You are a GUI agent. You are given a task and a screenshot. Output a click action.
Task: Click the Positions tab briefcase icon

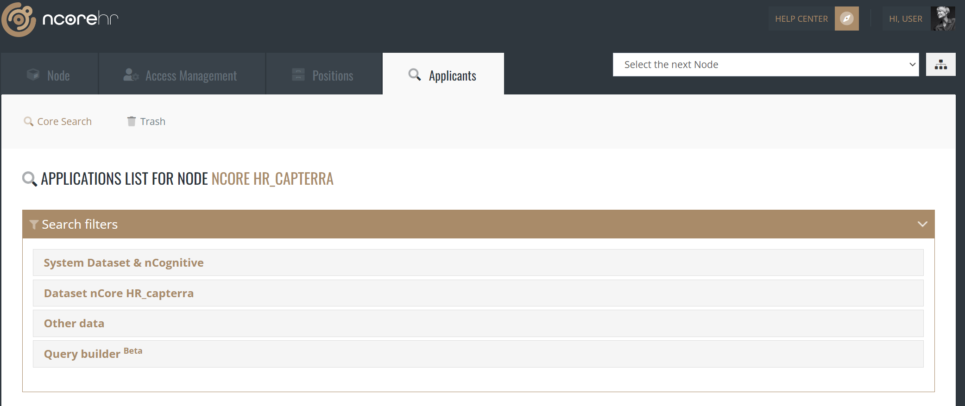click(298, 75)
